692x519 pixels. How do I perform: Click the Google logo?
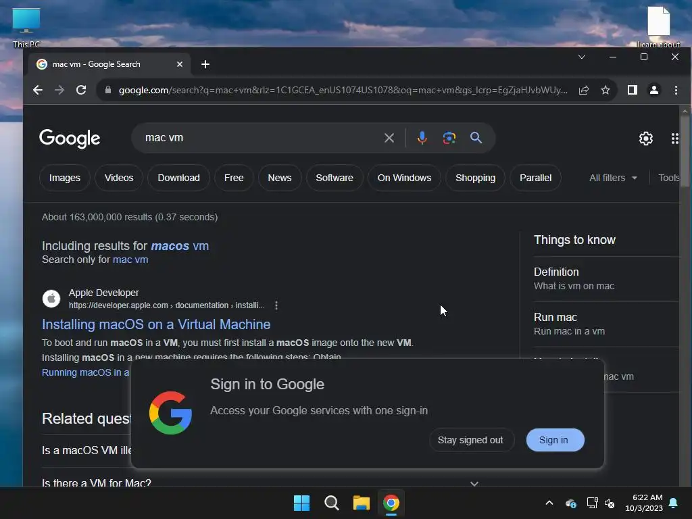click(70, 139)
